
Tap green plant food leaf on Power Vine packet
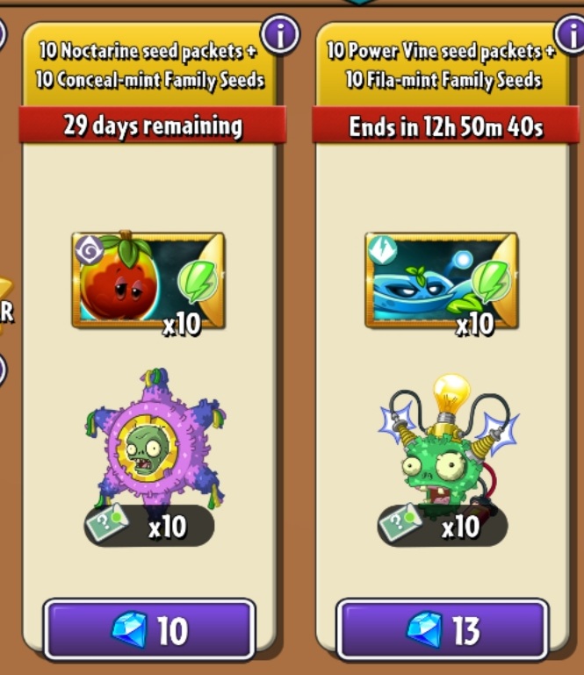491,281
